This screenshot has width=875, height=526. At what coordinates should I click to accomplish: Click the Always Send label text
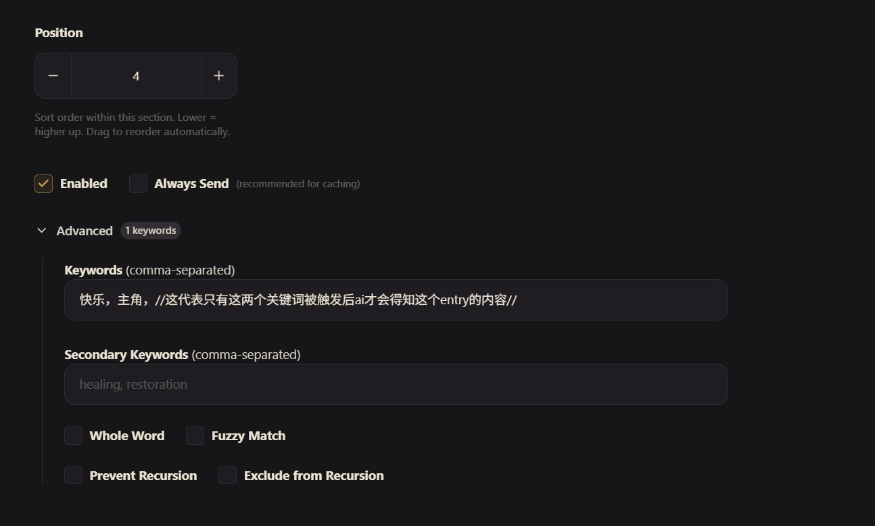pos(191,183)
